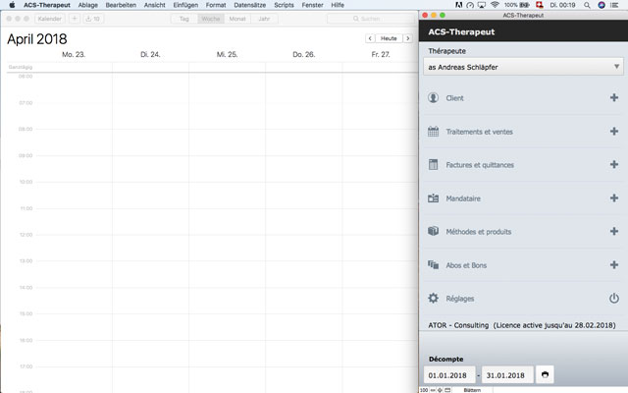The image size is (628, 393).
Task: Switch calendar to Jahr view
Action: [264, 19]
